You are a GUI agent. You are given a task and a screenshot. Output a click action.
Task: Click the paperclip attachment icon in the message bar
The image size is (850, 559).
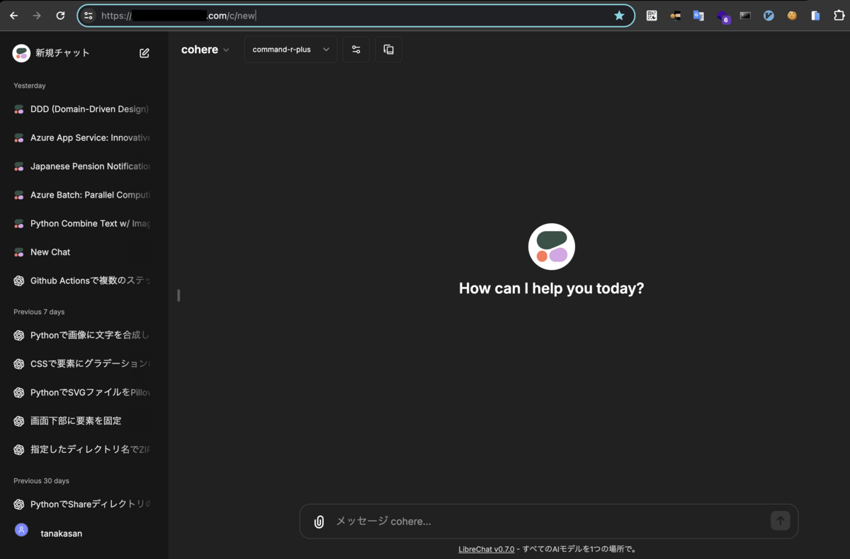[319, 521]
